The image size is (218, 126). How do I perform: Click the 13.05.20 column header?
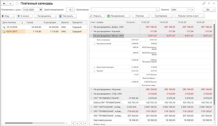pos(149,22)
